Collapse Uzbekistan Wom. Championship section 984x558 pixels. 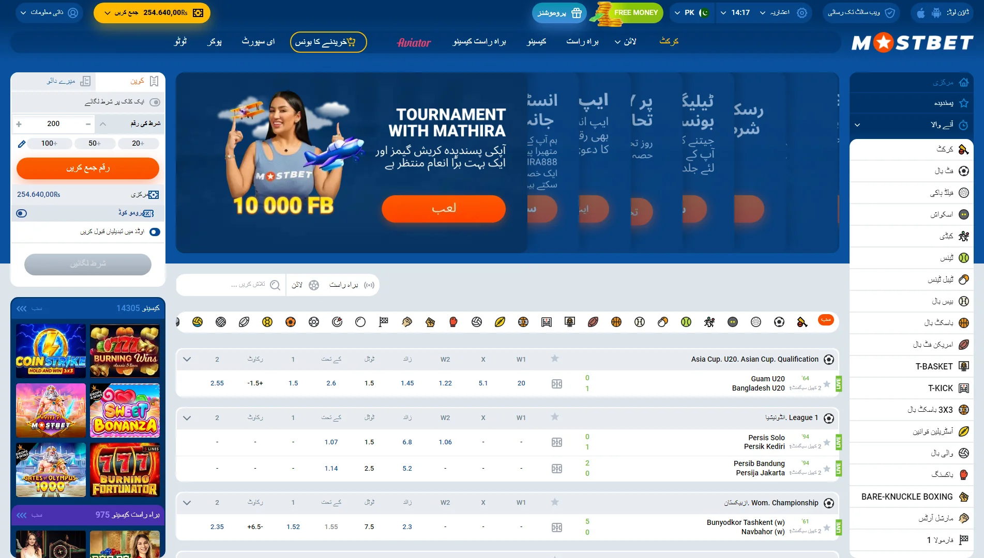click(187, 503)
